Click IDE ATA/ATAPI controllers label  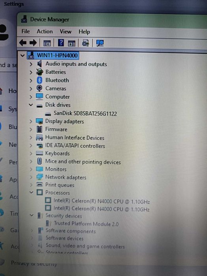pyautogui.click(x=75, y=146)
